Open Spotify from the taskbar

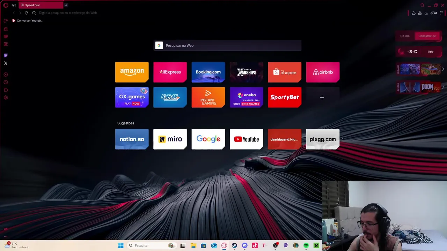tap(306, 245)
